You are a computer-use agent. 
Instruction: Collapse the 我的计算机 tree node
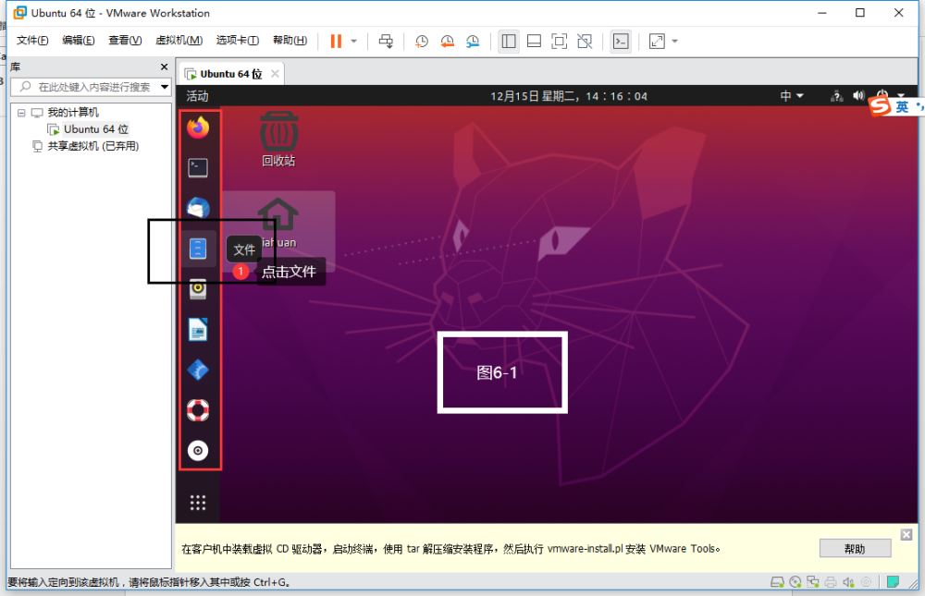(21, 113)
